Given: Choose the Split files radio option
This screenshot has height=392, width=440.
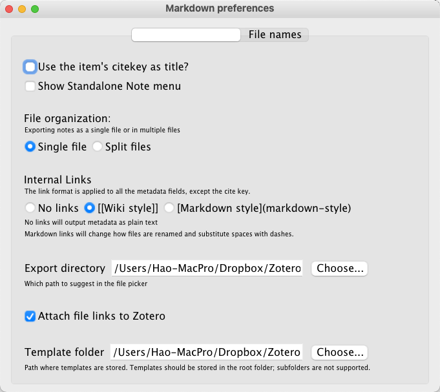Looking at the screenshot, I should pos(98,147).
